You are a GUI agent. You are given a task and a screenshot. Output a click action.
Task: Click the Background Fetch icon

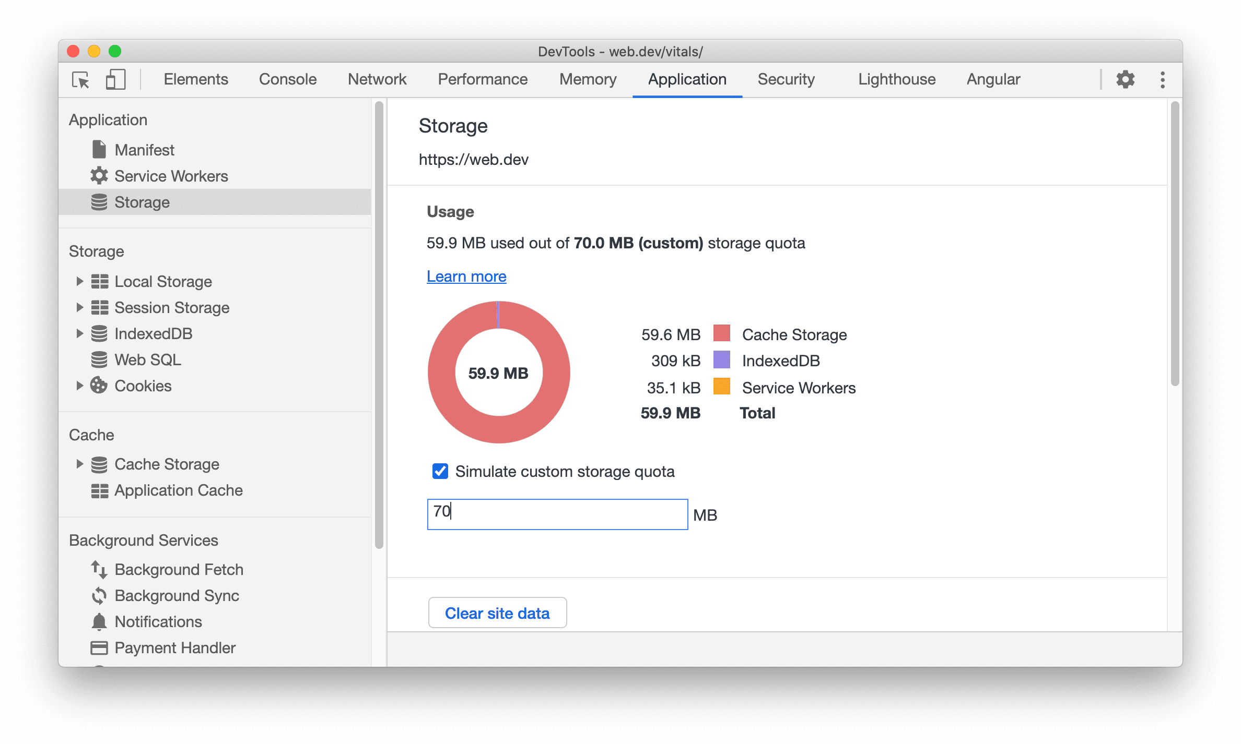[x=98, y=567]
